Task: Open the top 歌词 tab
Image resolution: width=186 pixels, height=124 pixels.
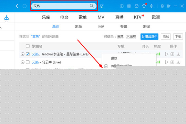Action: (x=156, y=17)
